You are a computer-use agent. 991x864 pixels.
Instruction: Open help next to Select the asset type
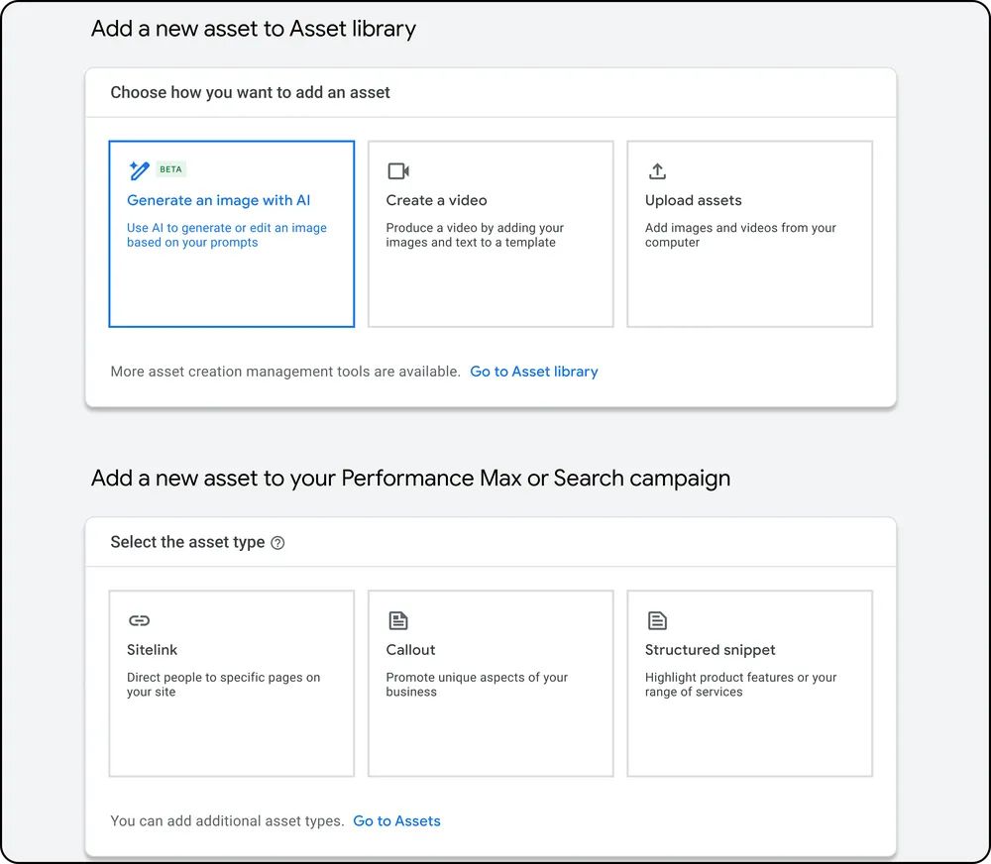click(x=277, y=543)
